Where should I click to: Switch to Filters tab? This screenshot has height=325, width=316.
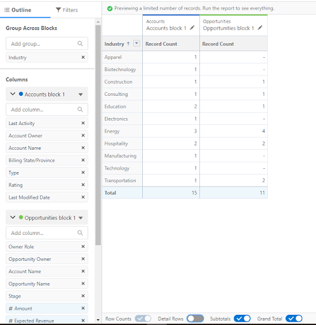pyautogui.click(x=67, y=10)
